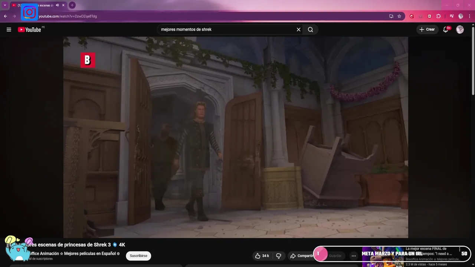The height and width of the screenshot is (267, 475).
Task: Run search with the magnifier button
Action: click(x=311, y=30)
